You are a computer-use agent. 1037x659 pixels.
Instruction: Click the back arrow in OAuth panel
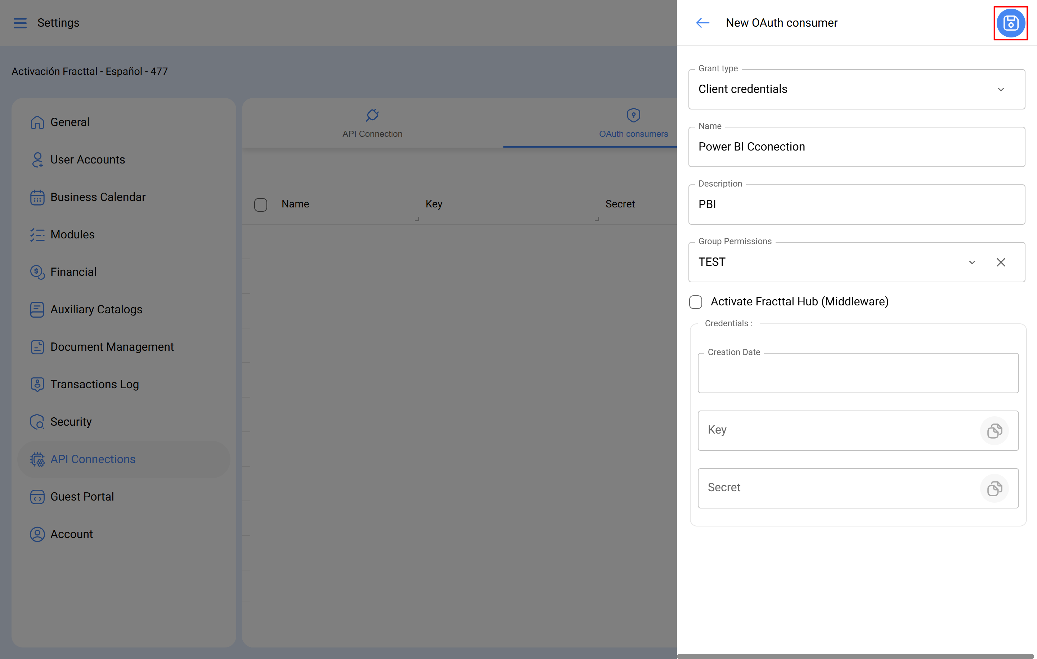[702, 23]
